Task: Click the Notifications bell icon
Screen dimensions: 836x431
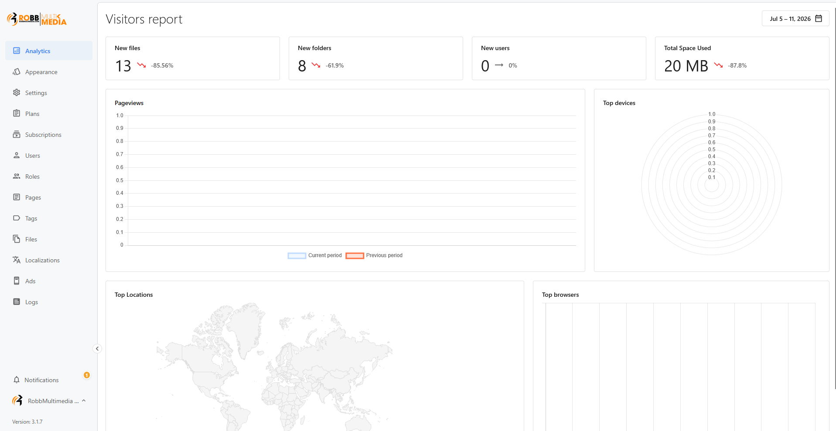Action: 17,380
